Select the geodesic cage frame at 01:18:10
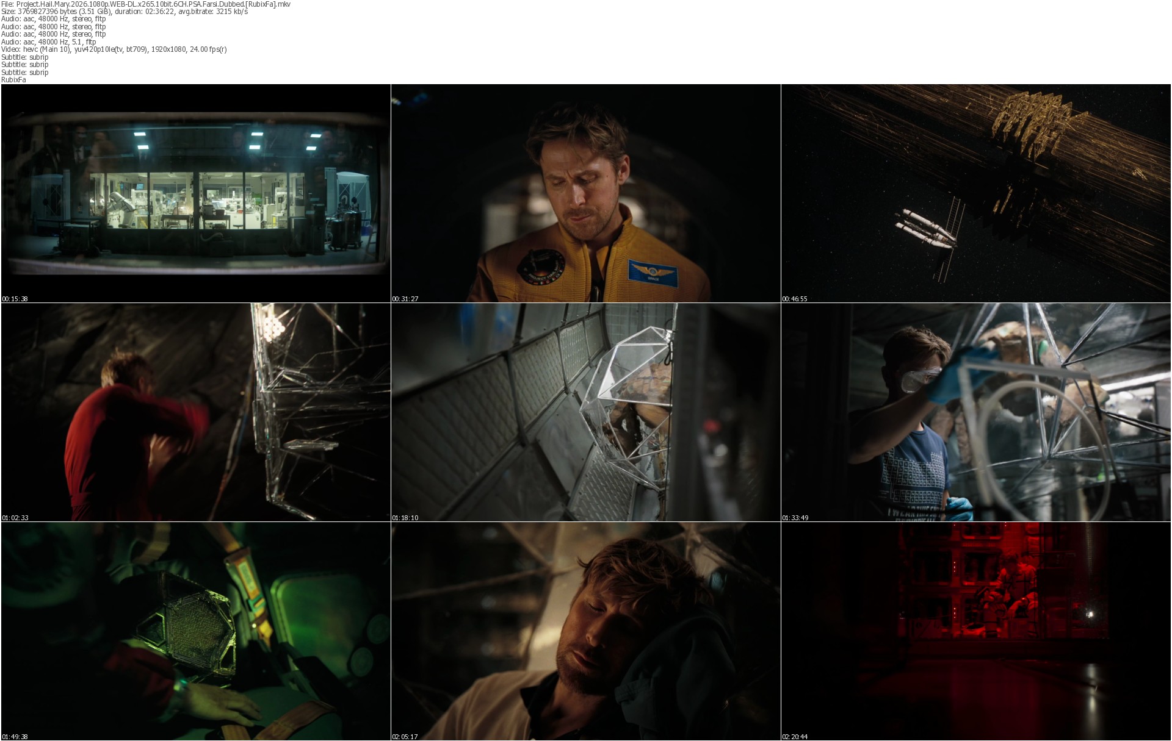The image size is (1172, 741). 585,412
